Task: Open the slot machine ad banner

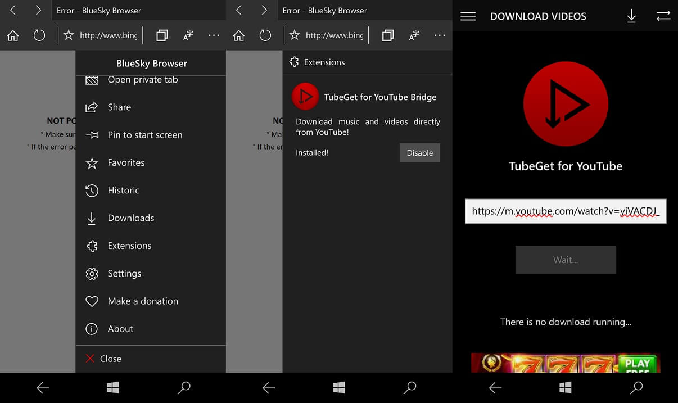Action: tap(566, 363)
